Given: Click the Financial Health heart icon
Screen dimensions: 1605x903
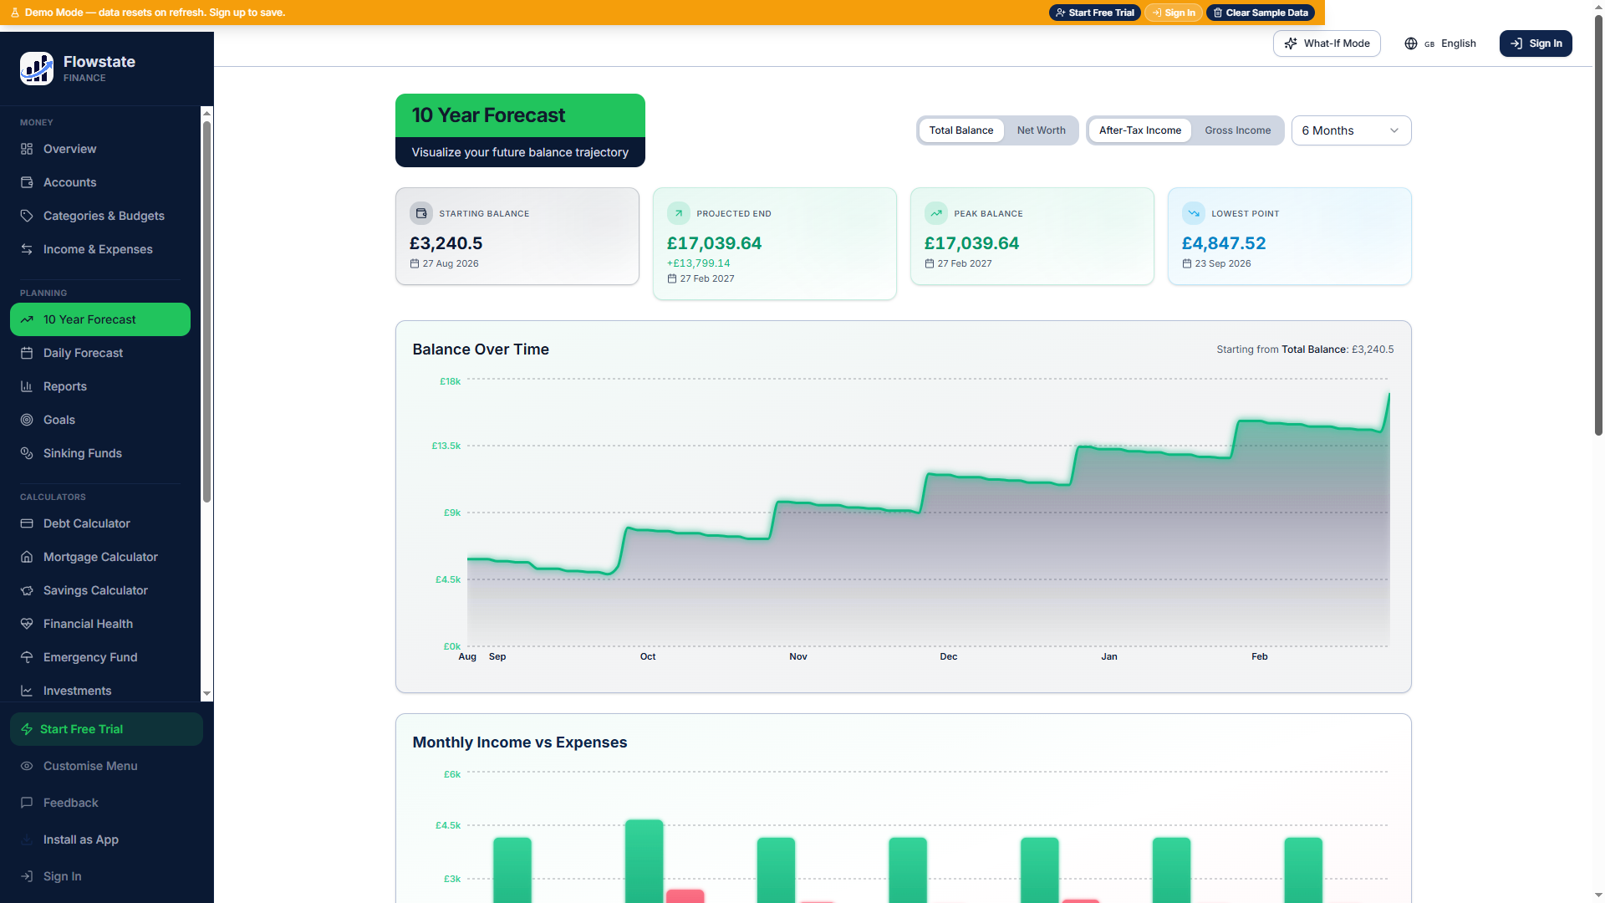Looking at the screenshot, I should [27, 624].
